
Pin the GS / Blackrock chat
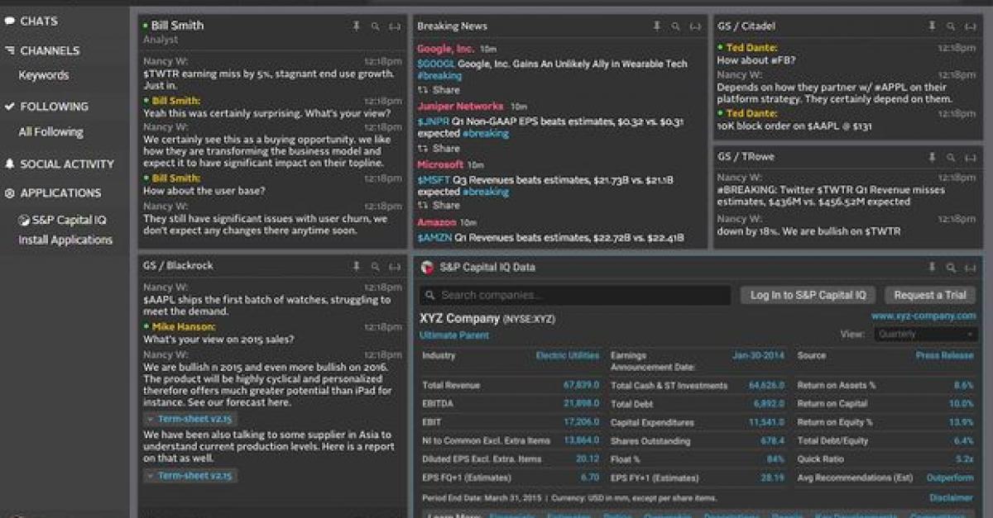click(x=357, y=266)
